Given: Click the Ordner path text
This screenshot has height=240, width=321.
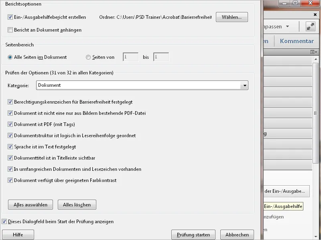Looking at the screenshot, I should [x=155, y=17].
